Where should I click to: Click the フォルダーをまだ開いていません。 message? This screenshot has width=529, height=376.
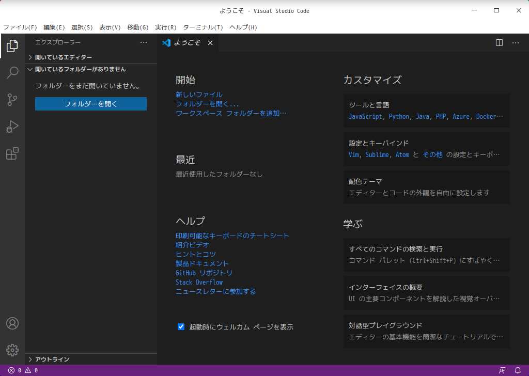pos(88,86)
